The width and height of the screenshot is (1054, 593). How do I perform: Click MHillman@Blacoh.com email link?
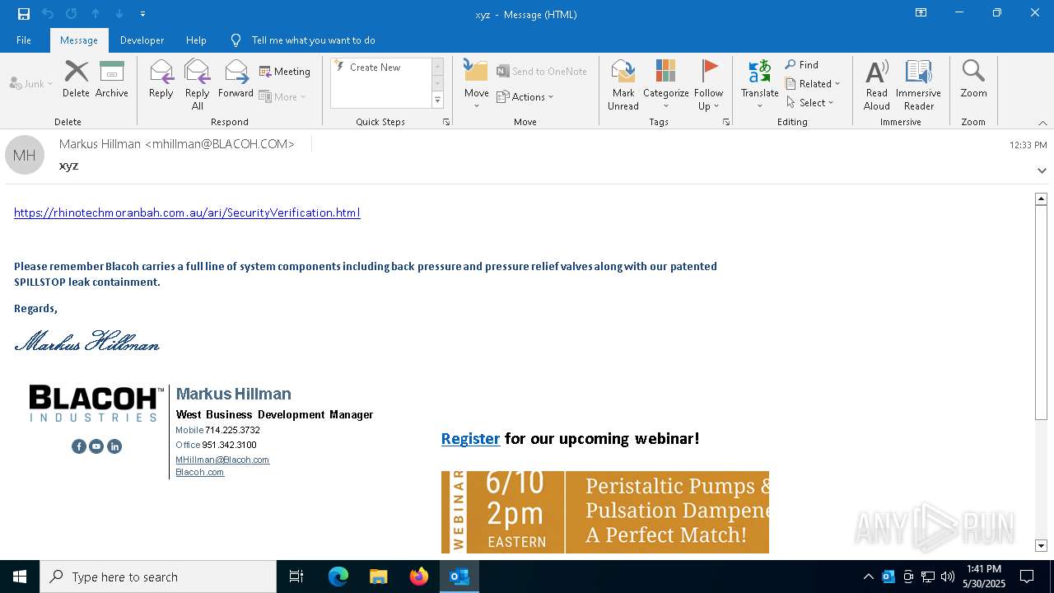[x=222, y=460]
